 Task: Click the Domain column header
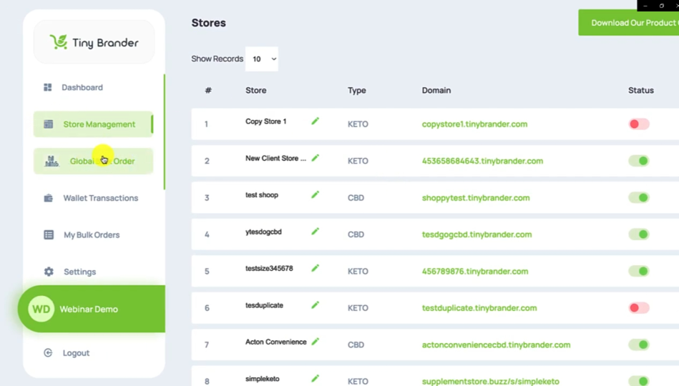coord(436,91)
